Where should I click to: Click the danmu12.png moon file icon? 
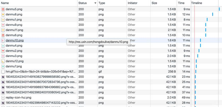[3, 61]
